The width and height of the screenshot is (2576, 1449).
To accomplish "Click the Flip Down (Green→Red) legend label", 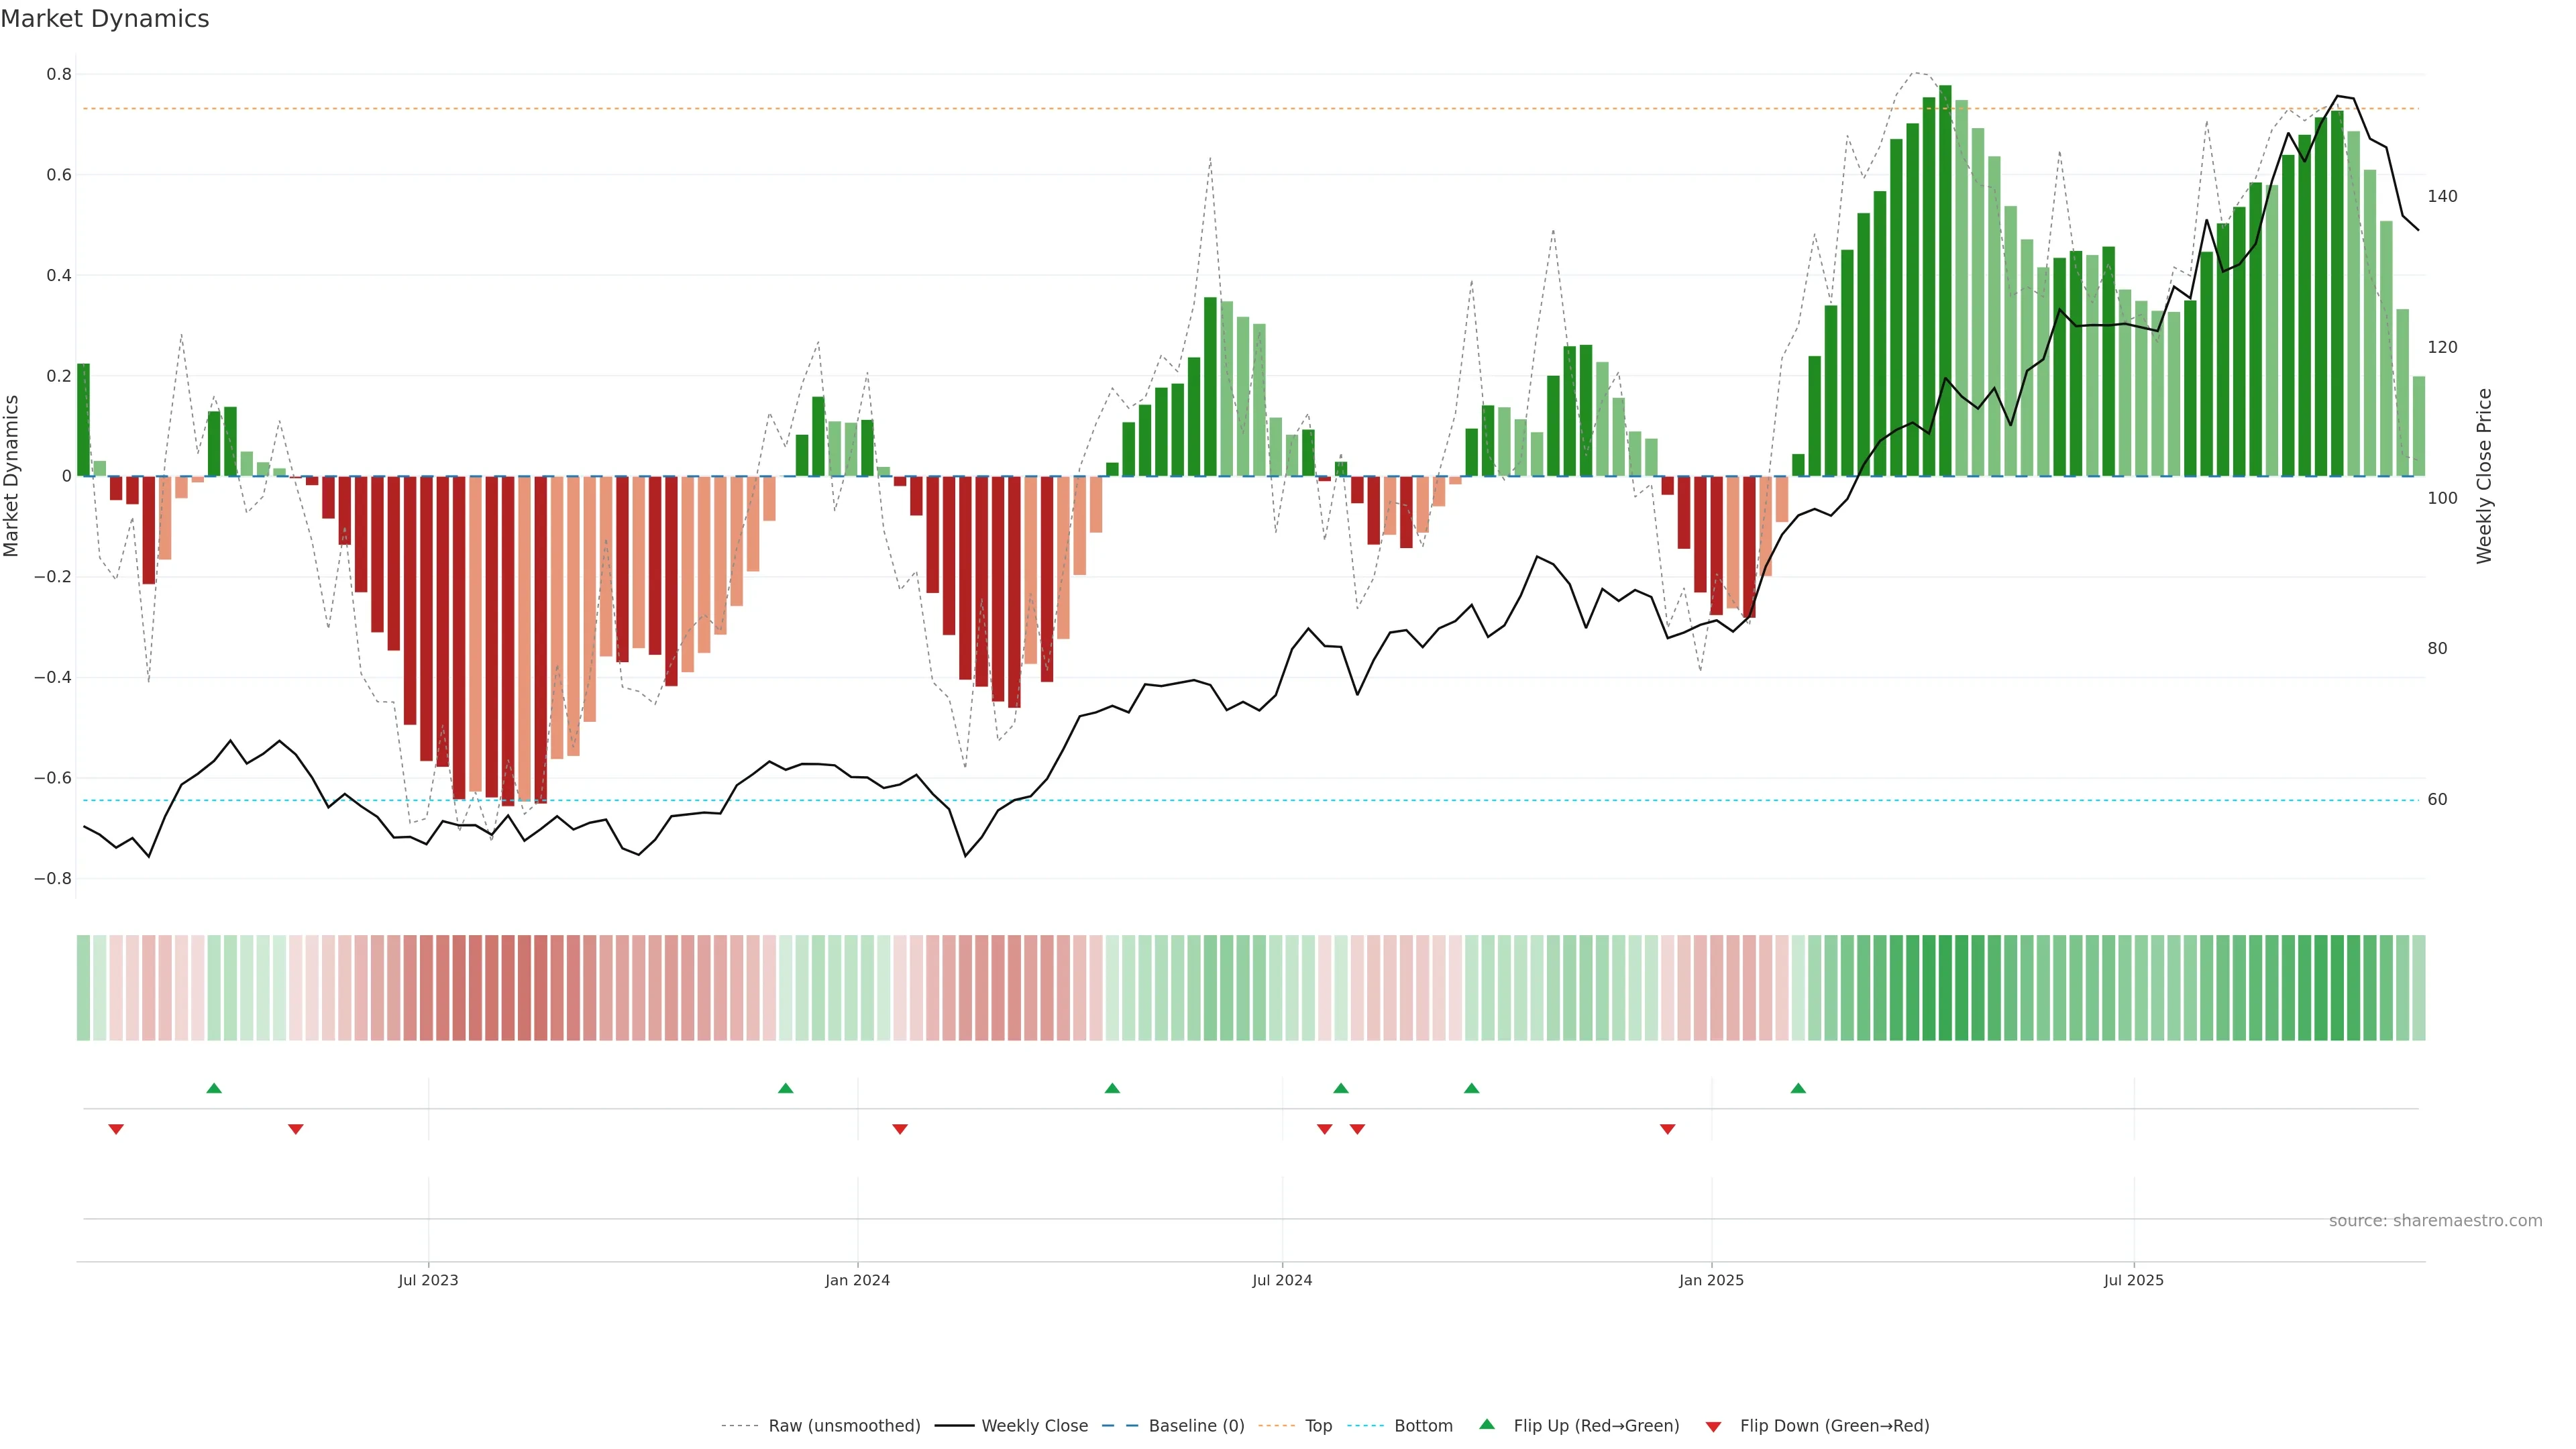I will pyautogui.click(x=1834, y=1426).
